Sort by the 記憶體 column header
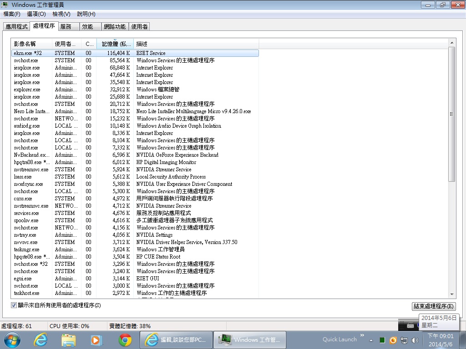The height and width of the screenshot is (349, 466). tap(115, 44)
